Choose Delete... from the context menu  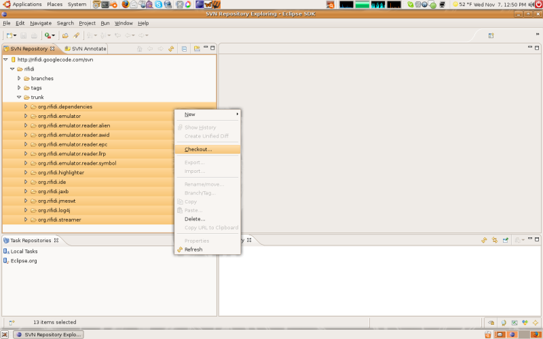point(208,219)
